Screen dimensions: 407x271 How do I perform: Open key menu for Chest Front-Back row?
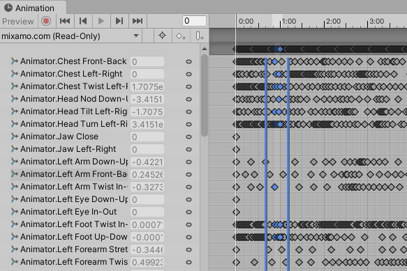click(188, 62)
